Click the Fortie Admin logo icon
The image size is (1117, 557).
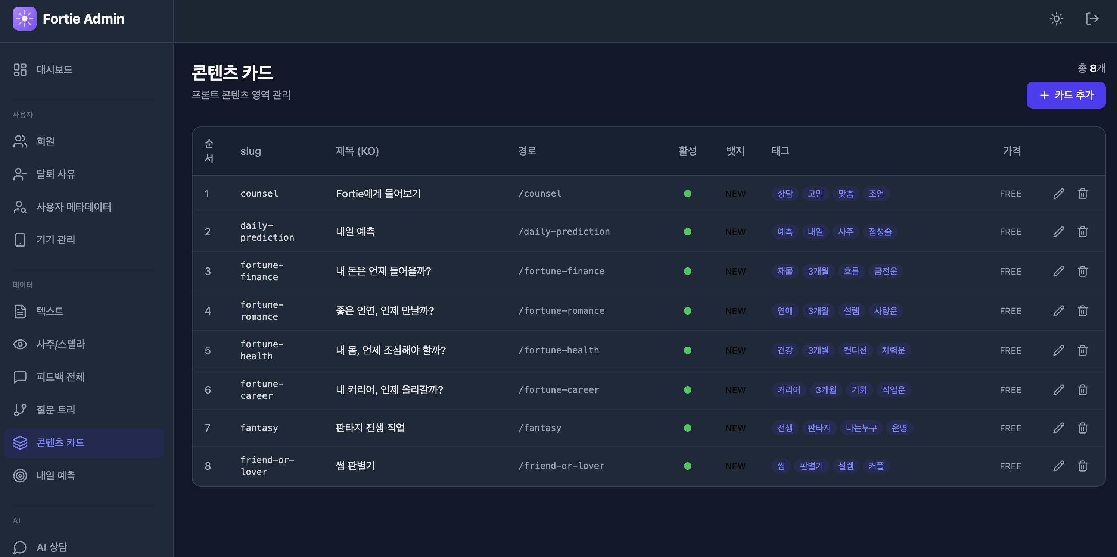(x=25, y=19)
